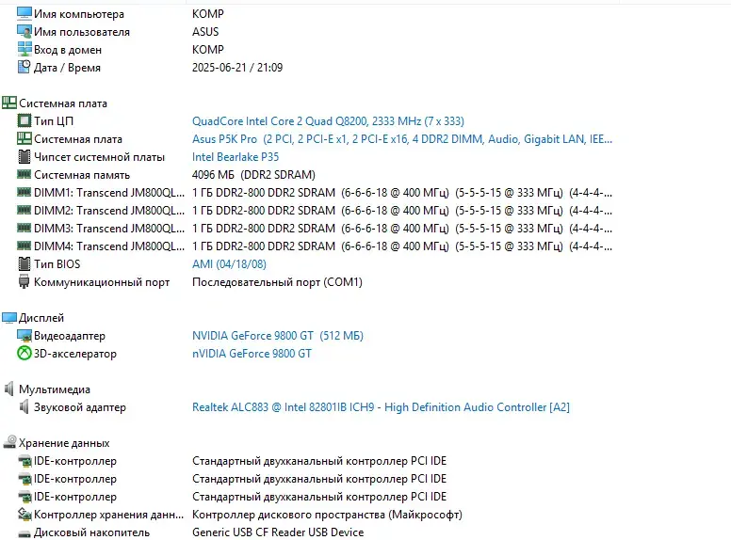The image size is (731, 540).
Task: Select the Тип ЦП row label
Action: 53,121
